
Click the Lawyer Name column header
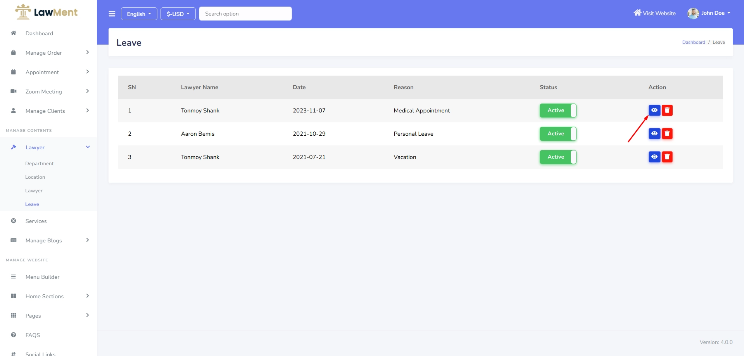point(200,87)
